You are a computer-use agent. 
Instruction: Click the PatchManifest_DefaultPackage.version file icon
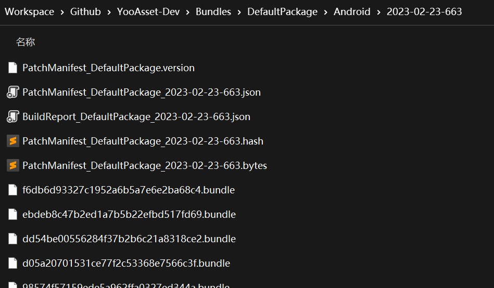[x=12, y=68]
